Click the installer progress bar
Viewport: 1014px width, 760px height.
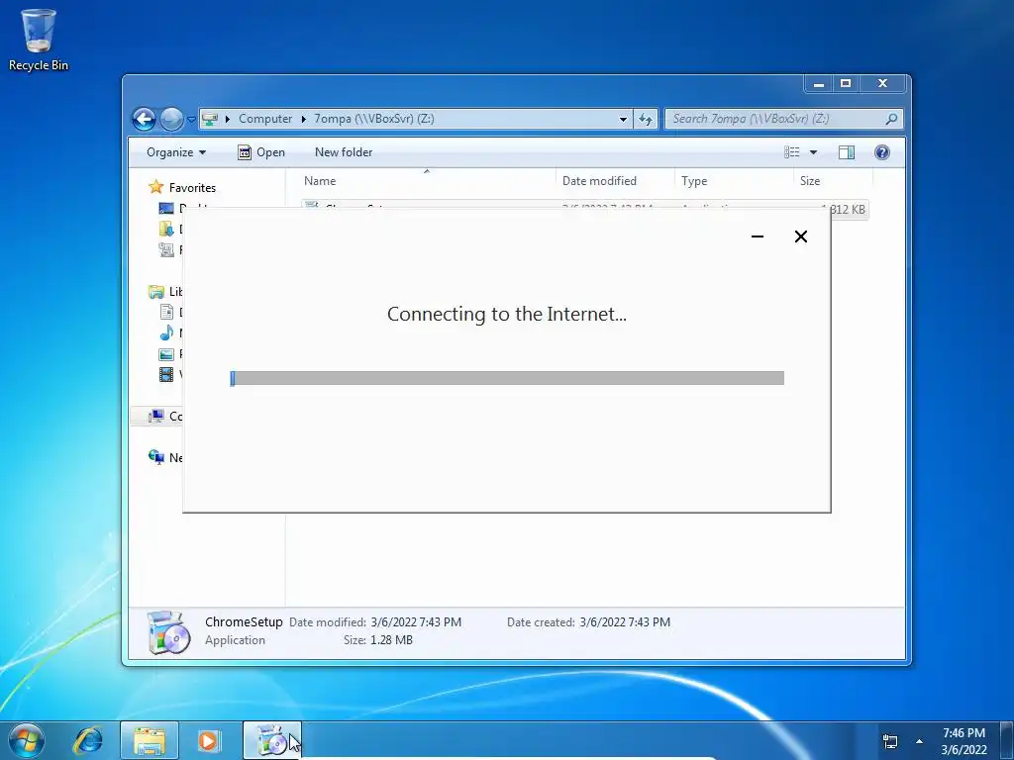pyautogui.click(x=507, y=378)
